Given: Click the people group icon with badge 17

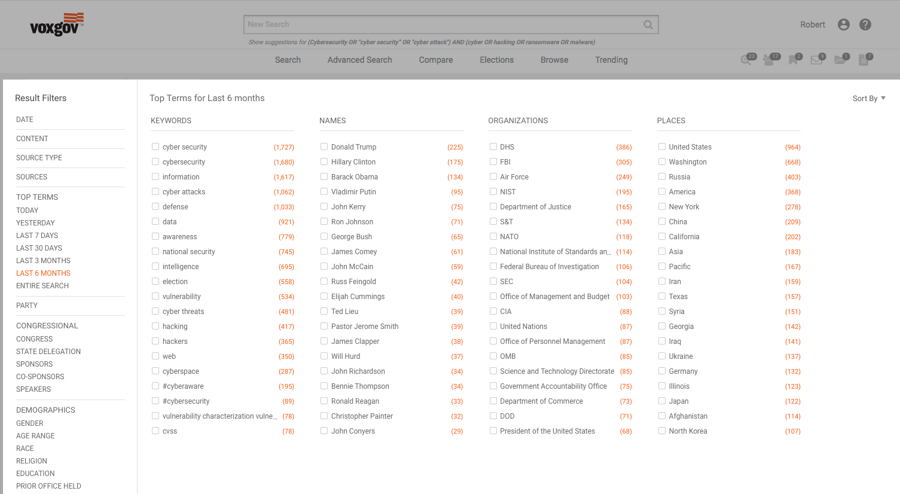Looking at the screenshot, I should pyautogui.click(x=770, y=60).
